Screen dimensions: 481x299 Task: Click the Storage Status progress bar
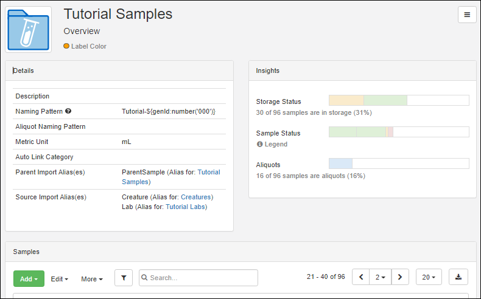(399, 100)
